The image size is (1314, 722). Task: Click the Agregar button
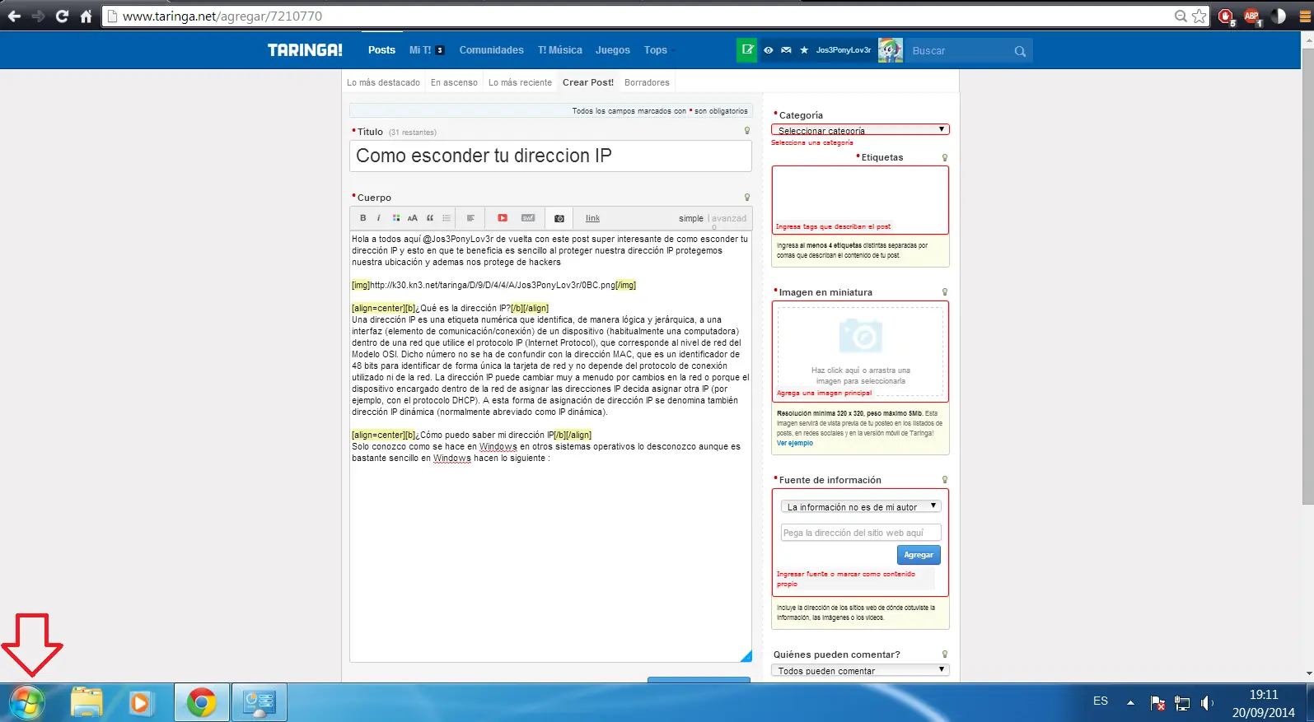(919, 555)
